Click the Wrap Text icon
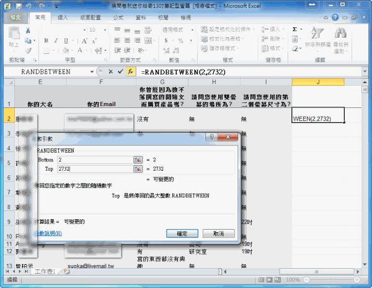Screen dimensions: 372x288 click(148, 30)
